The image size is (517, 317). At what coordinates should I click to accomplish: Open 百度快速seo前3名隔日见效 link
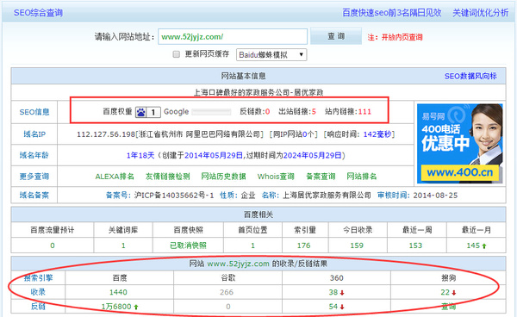click(392, 13)
